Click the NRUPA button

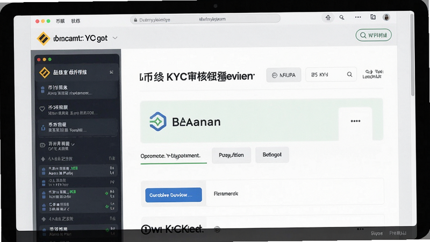pyautogui.click(x=284, y=75)
